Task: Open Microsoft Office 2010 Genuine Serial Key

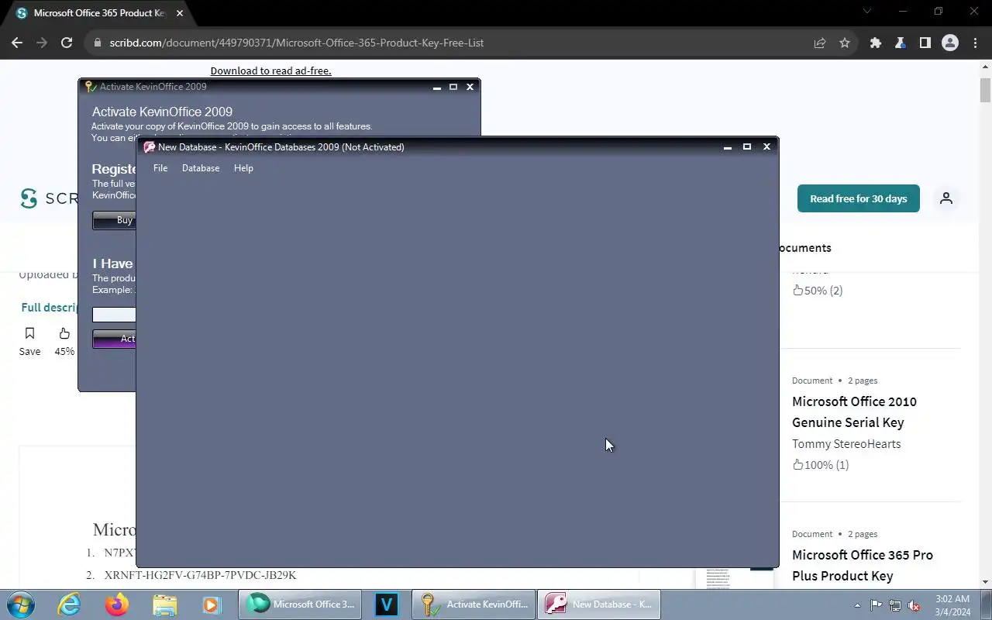Action: click(854, 412)
